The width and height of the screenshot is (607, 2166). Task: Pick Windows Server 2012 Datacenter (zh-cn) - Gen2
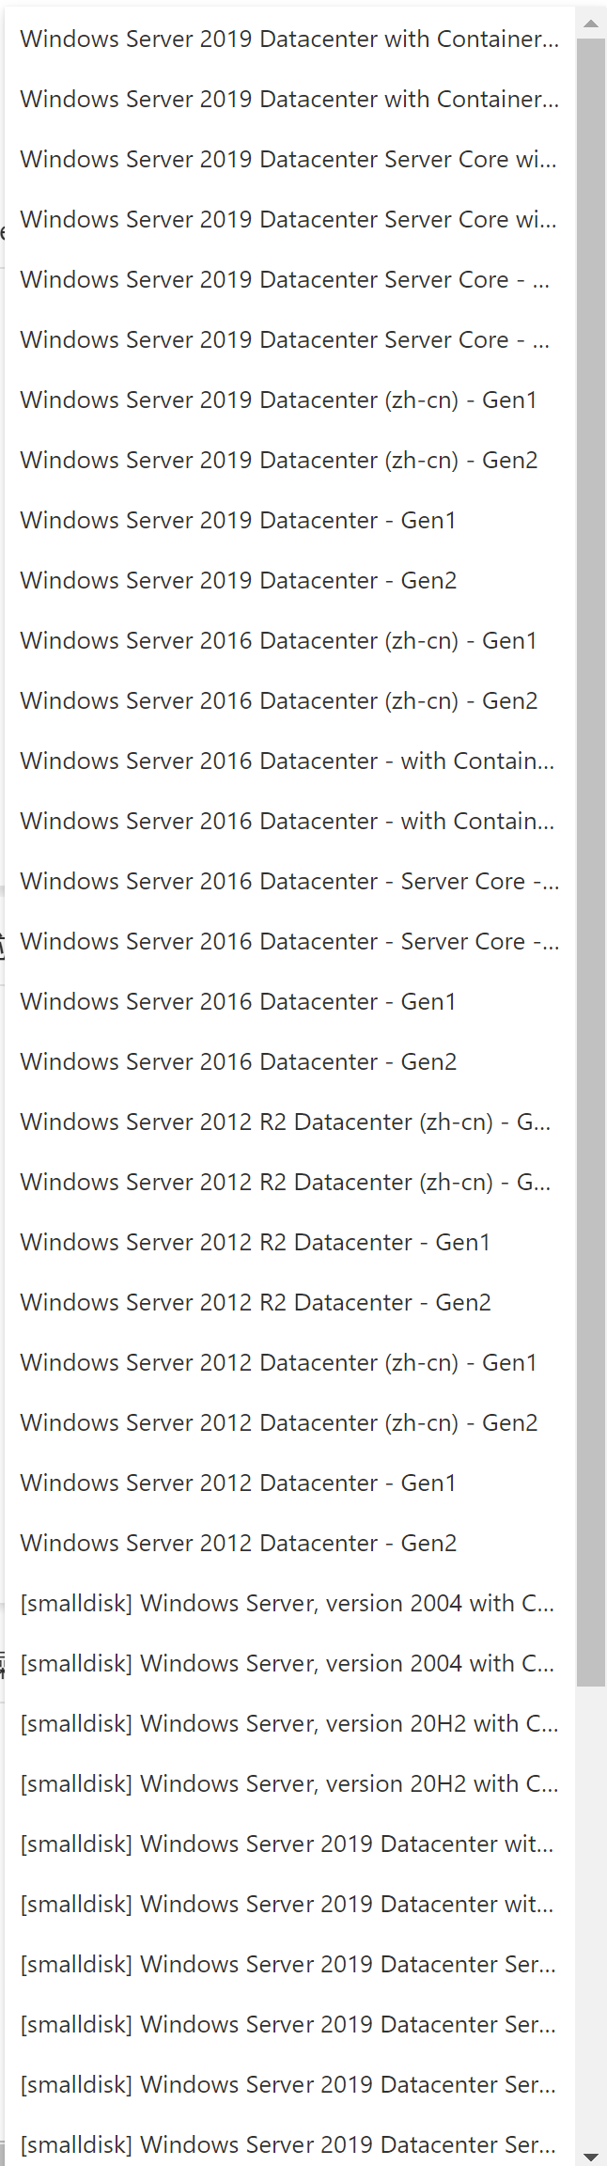289,1422
